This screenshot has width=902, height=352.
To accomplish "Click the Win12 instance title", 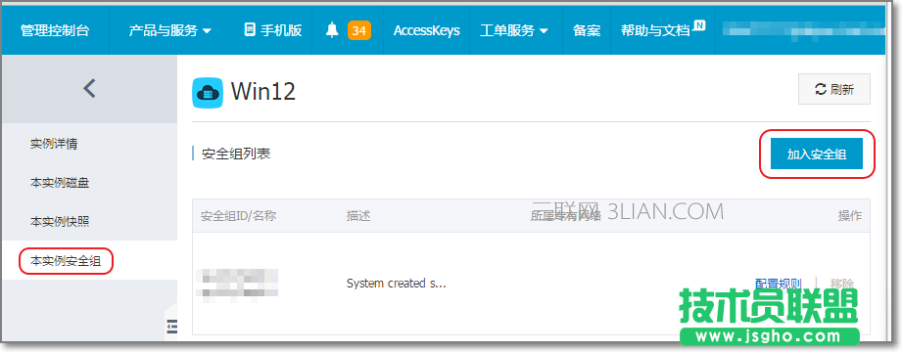I will coord(263,91).
